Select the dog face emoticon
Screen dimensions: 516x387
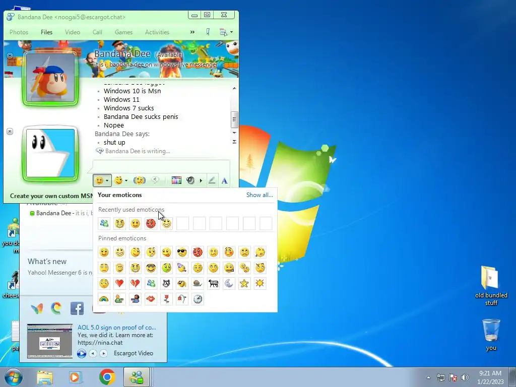(x=181, y=283)
